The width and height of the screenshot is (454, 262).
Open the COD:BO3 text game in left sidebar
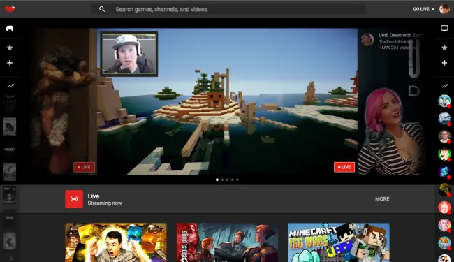click(10, 150)
